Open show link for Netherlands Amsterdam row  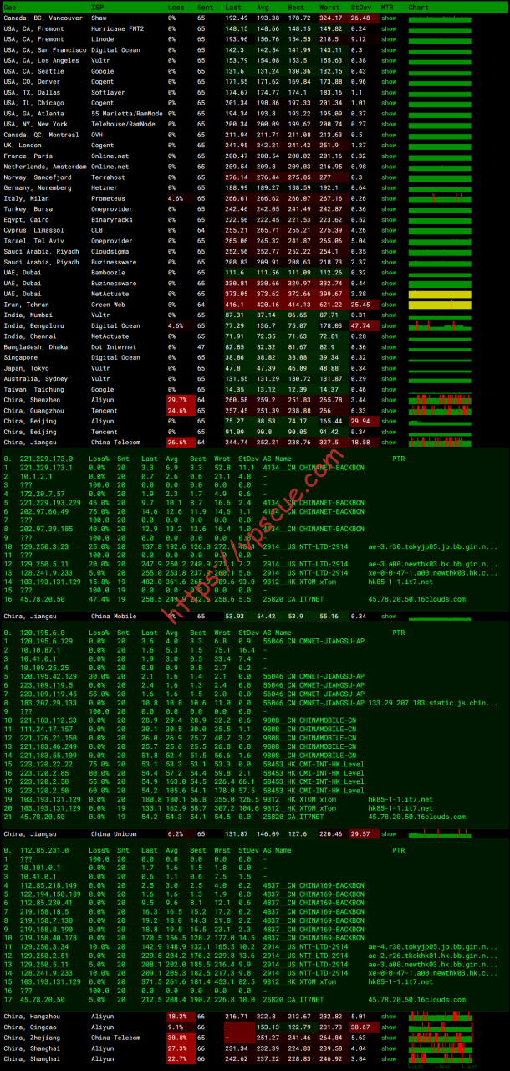click(x=389, y=167)
